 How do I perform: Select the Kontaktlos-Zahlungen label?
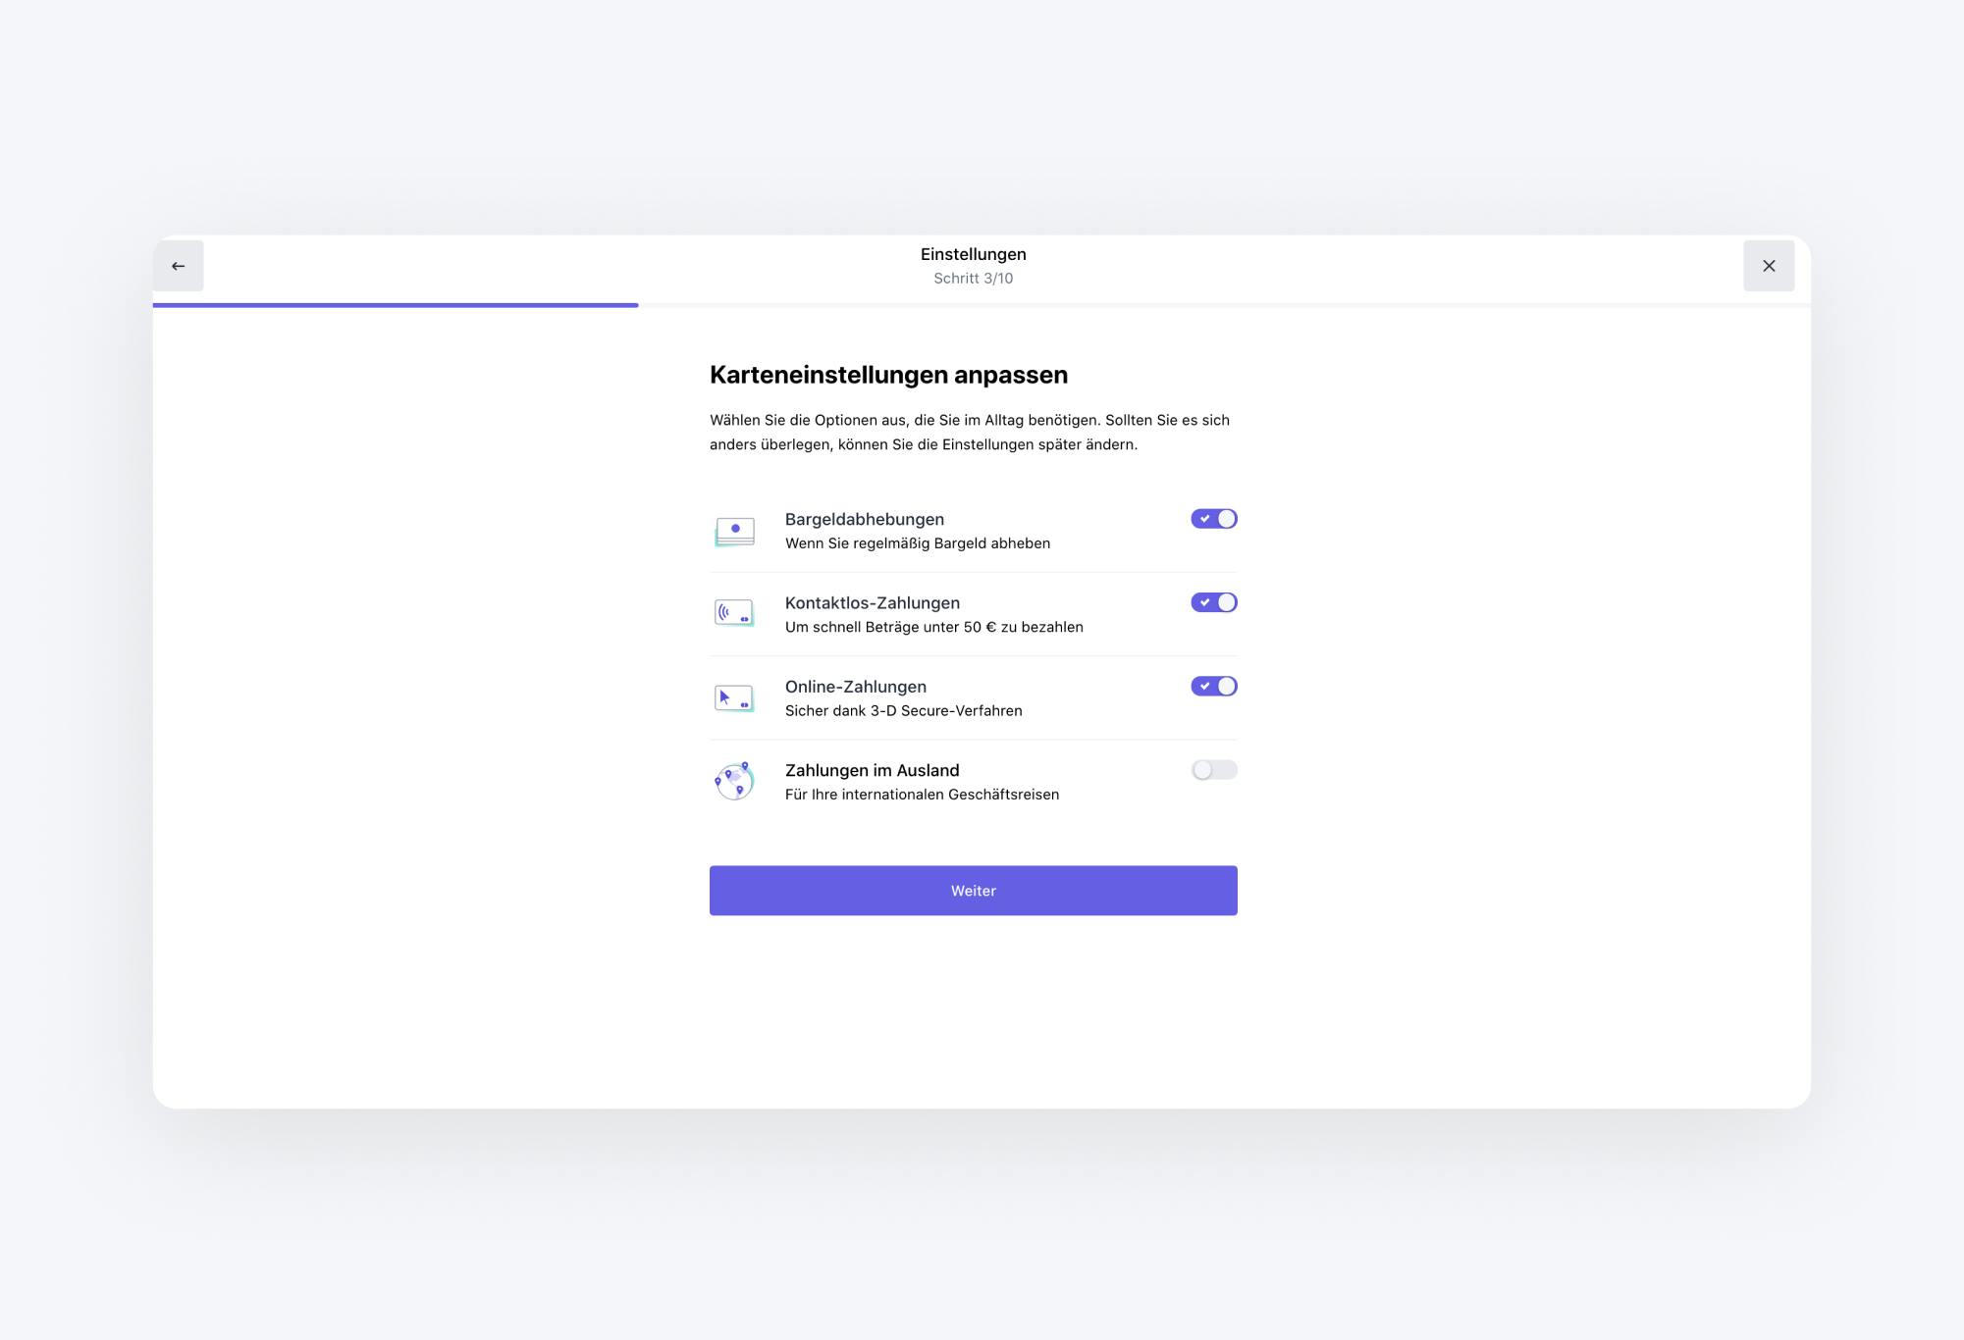[x=873, y=602]
